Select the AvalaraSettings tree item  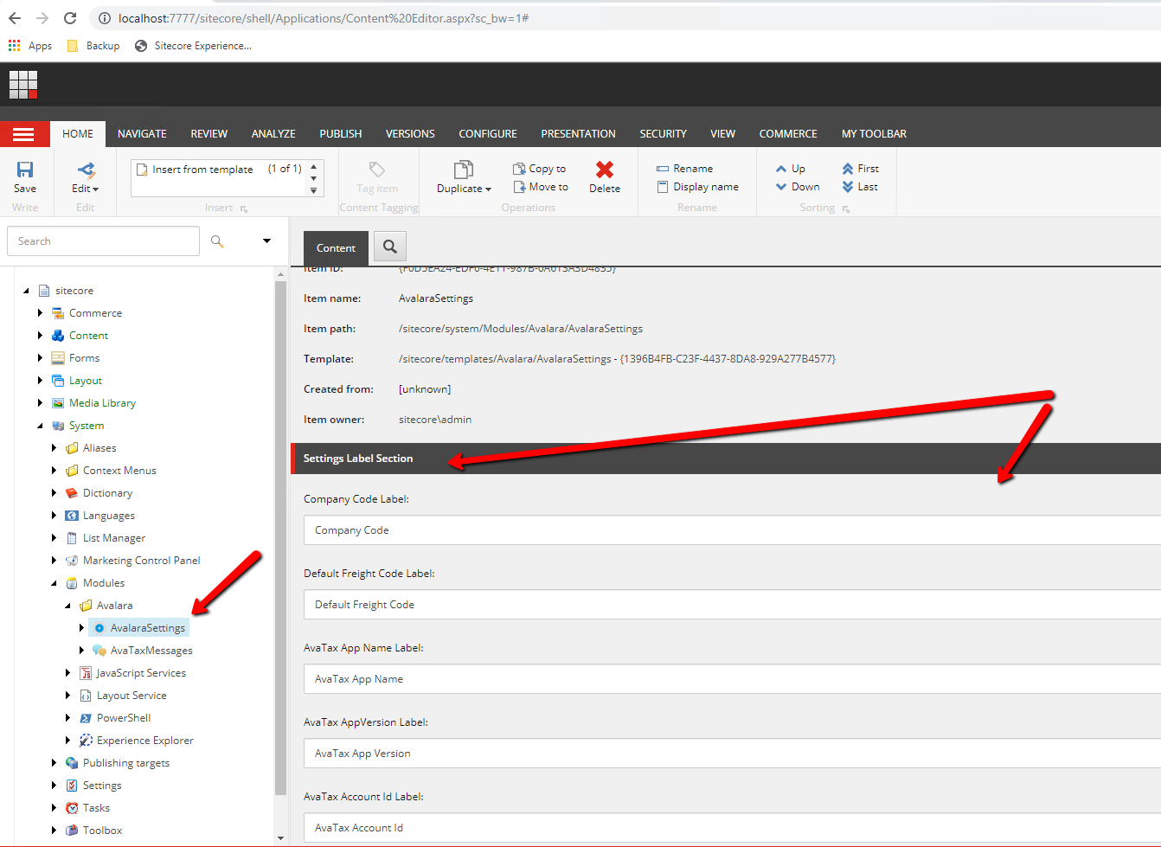(147, 628)
